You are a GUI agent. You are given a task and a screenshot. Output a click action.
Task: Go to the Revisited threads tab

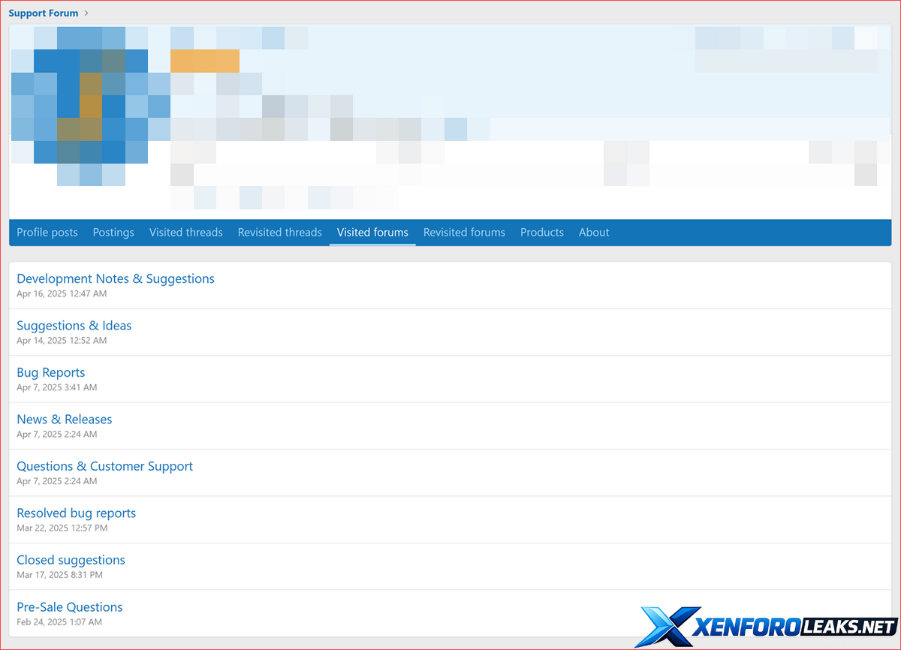pyautogui.click(x=279, y=233)
